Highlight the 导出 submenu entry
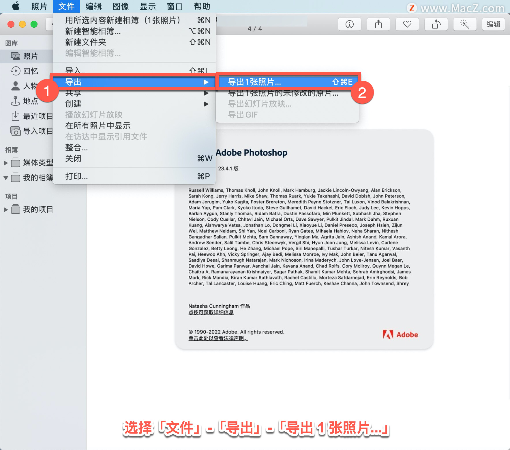 pyautogui.click(x=134, y=82)
